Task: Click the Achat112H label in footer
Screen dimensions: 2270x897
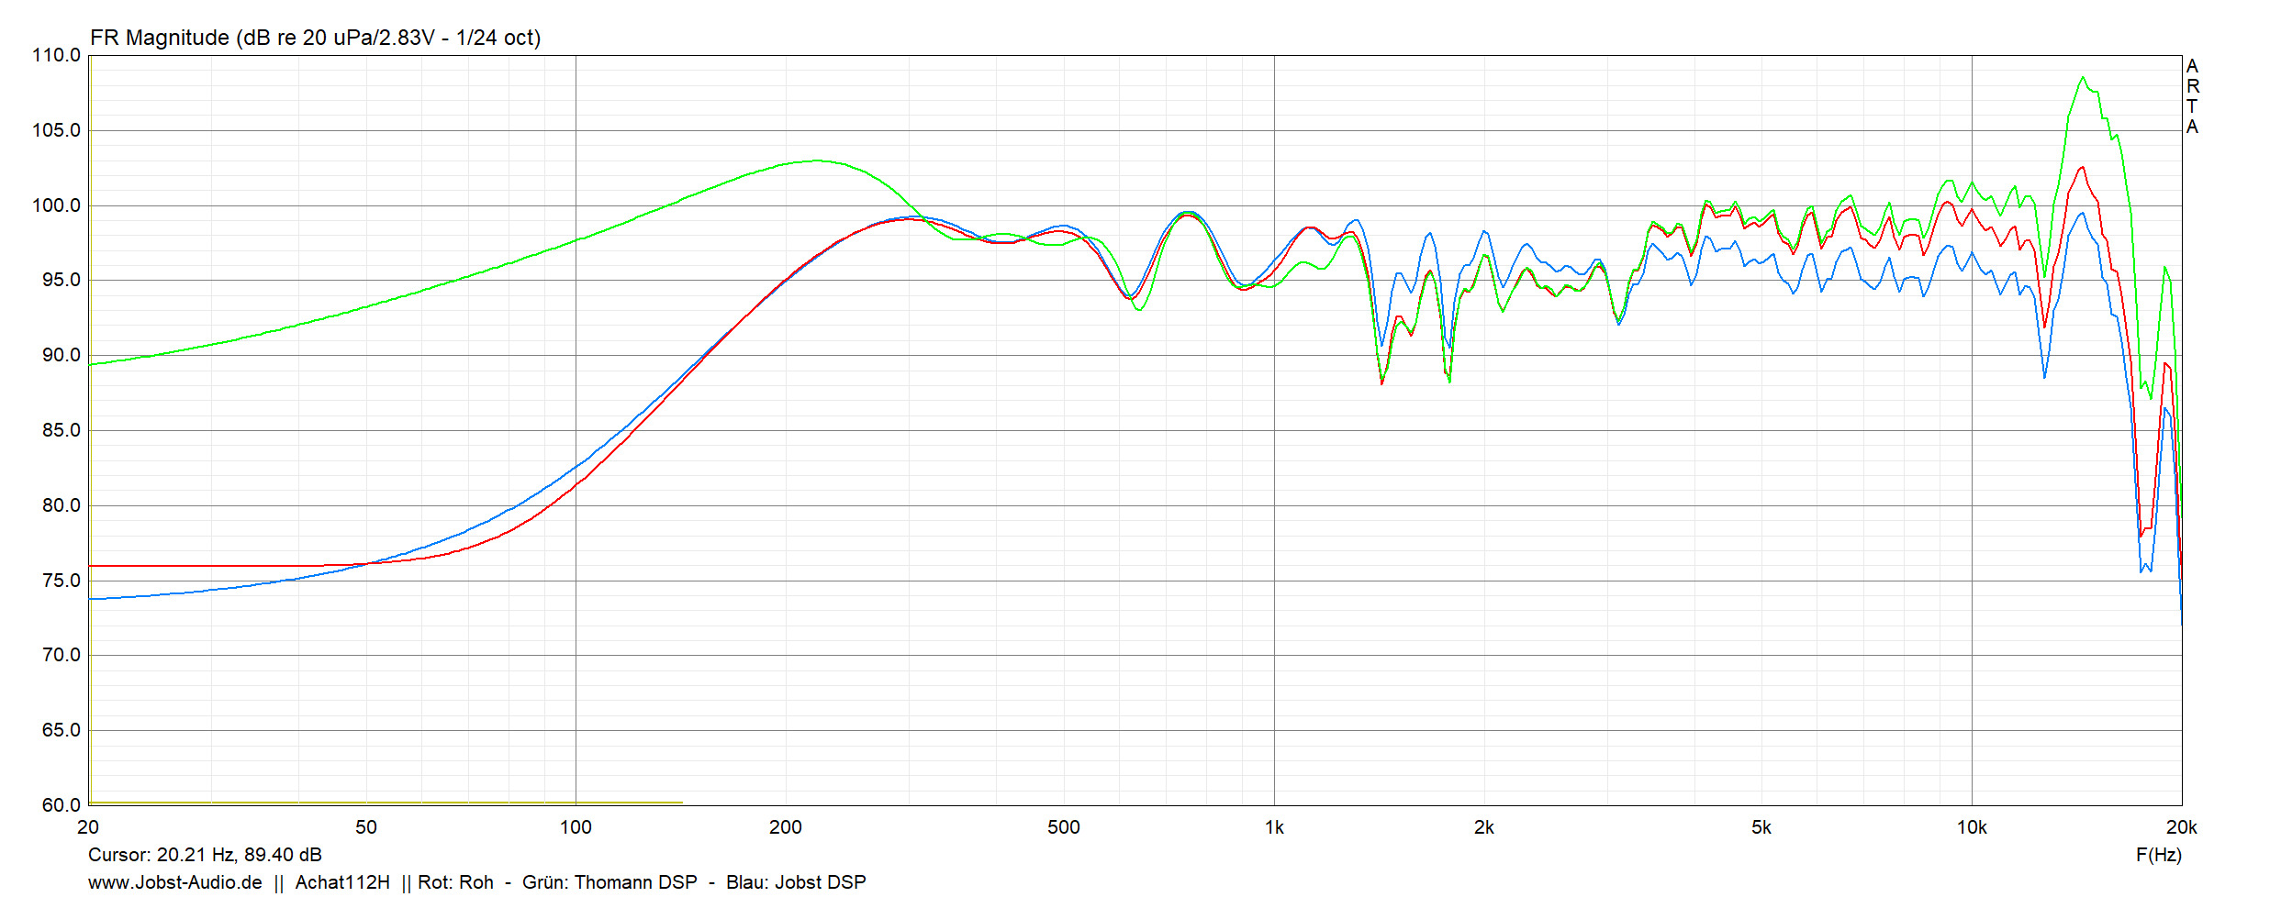Action: [342, 882]
